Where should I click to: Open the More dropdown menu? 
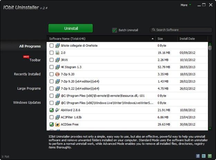click(186, 5)
